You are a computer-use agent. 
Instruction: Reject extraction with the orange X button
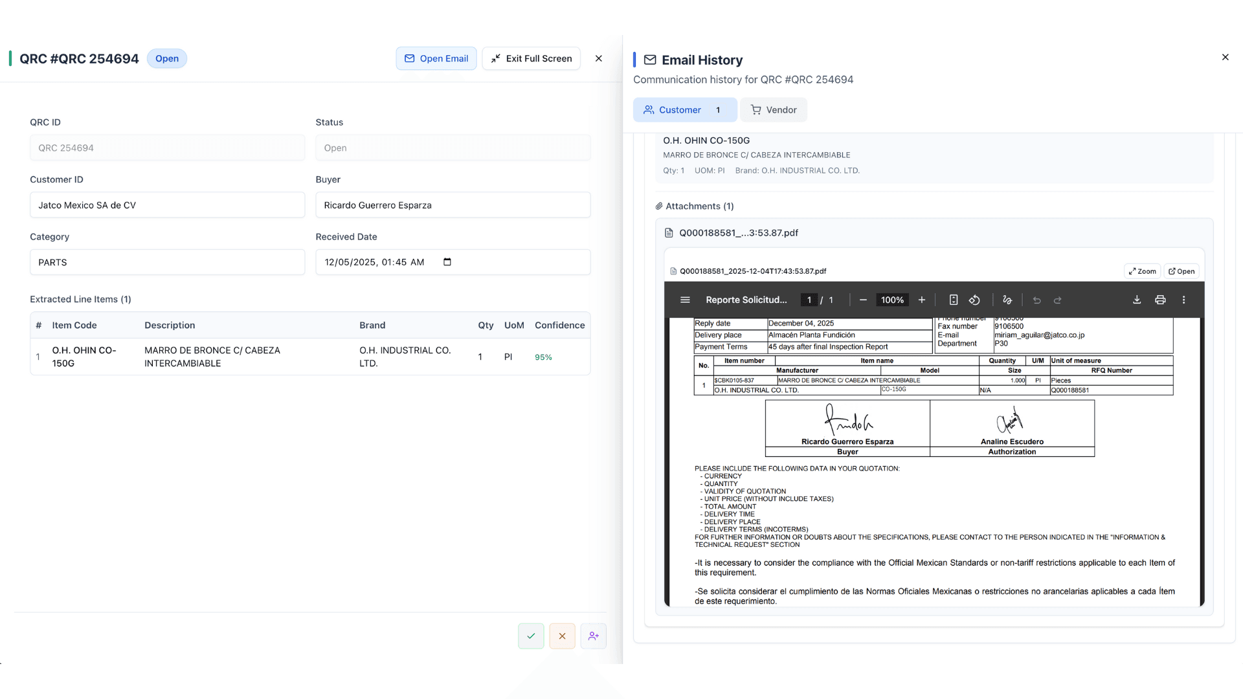click(x=562, y=636)
